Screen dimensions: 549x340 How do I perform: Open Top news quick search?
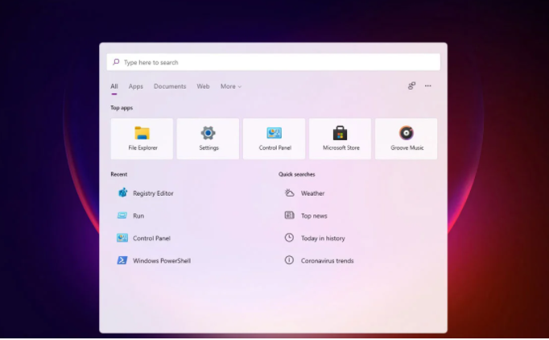tap(314, 216)
